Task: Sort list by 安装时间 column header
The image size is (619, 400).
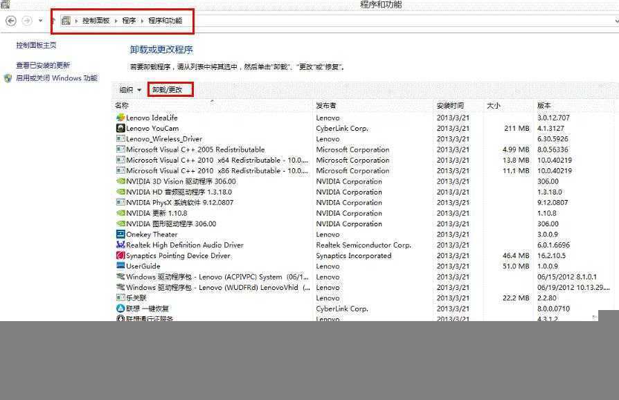Action: coord(450,105)
